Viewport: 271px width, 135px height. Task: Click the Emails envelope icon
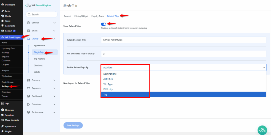[x=28, y=31]
